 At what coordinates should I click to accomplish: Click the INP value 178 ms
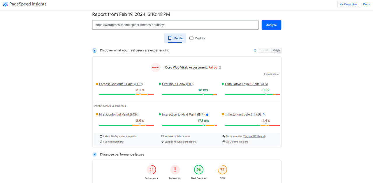203,121
